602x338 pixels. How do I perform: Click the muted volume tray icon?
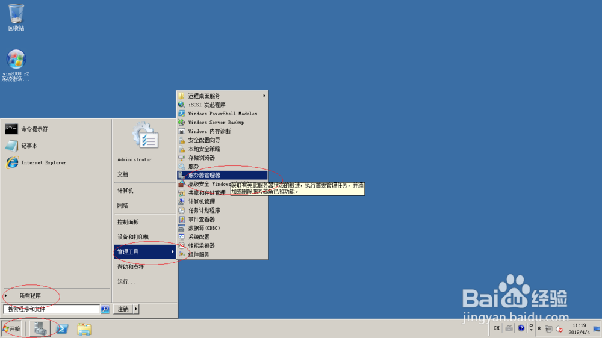[559, 329]
